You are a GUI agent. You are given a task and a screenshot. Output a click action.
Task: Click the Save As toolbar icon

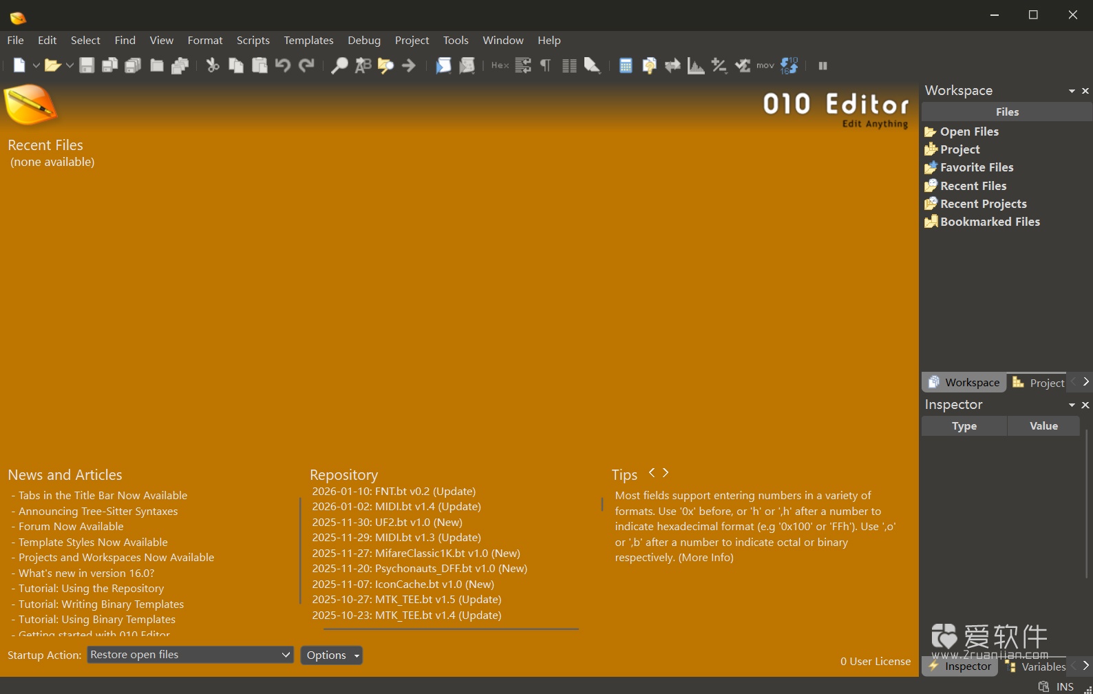point(109,65)
